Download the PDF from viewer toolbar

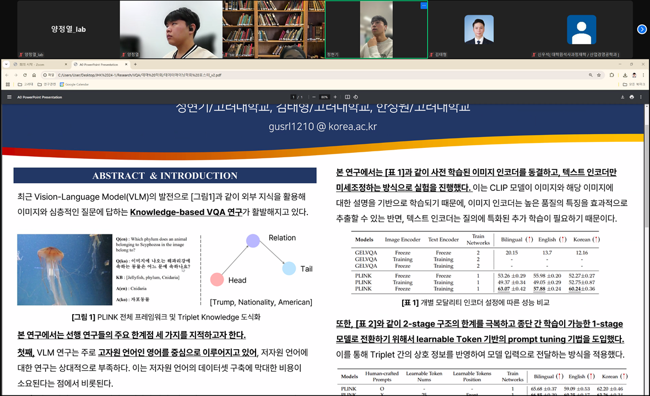(622, 97)
